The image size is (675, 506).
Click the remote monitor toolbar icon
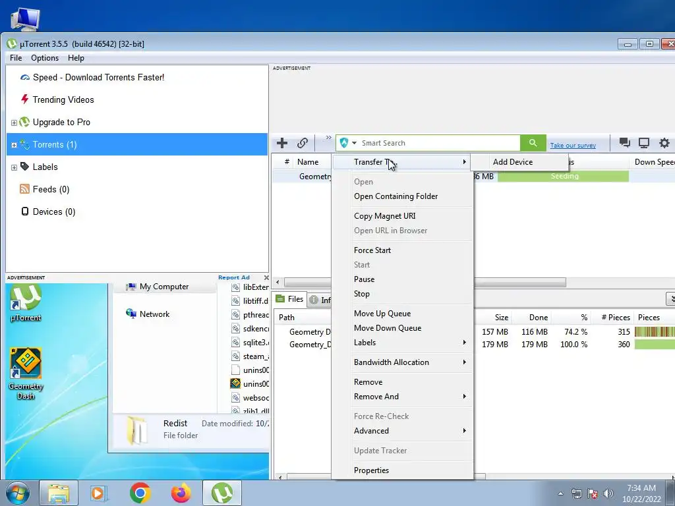click(644, 143)
